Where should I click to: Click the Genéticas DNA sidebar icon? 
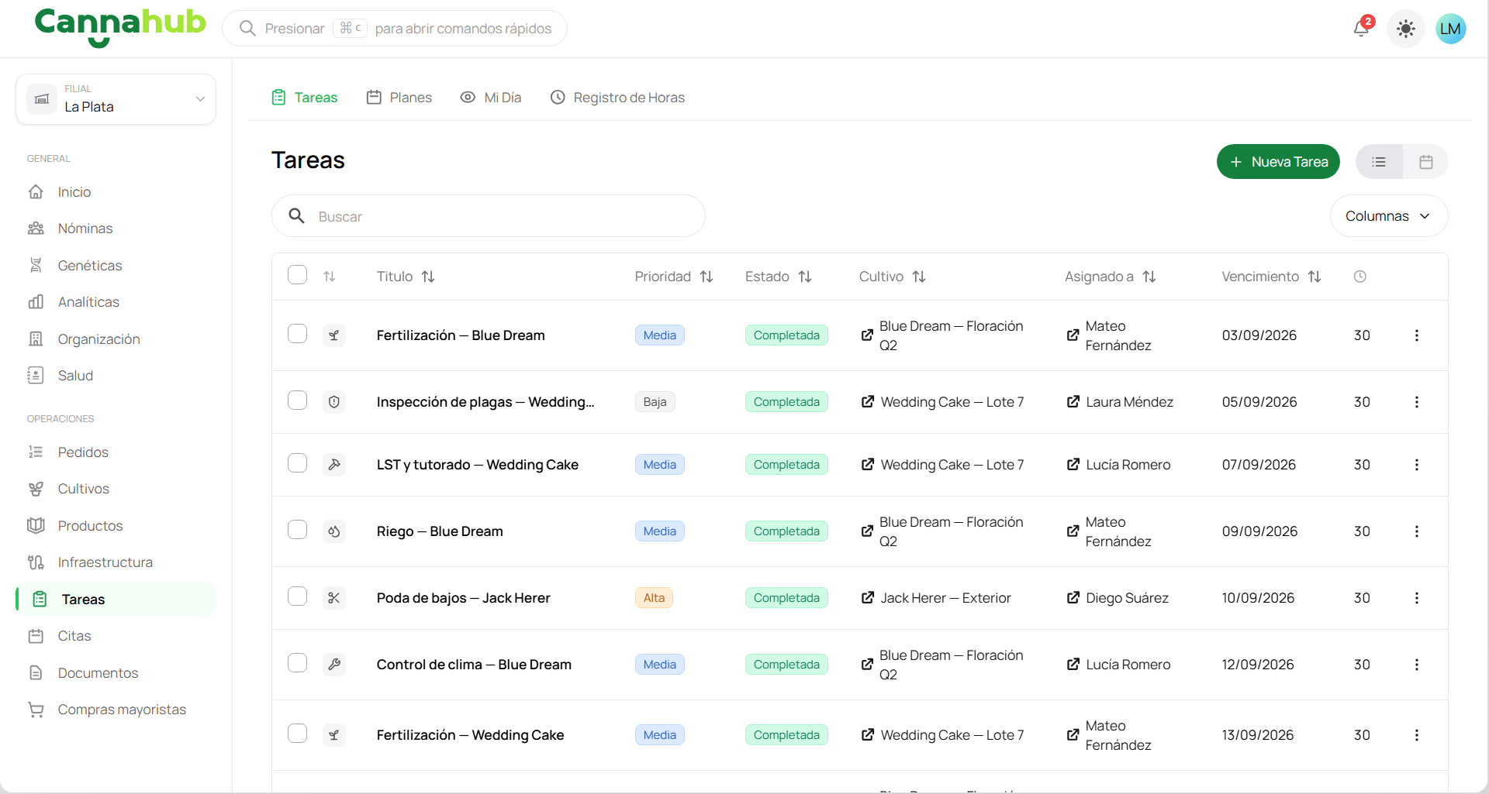(x=36, y=266)
